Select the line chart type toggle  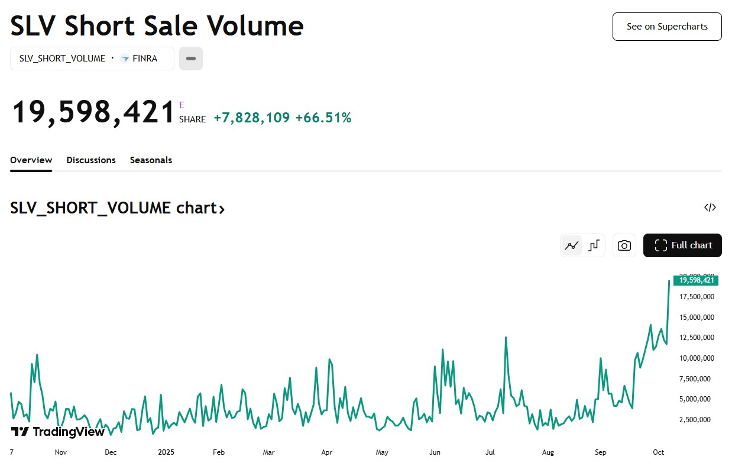click(x=572, y=245)
